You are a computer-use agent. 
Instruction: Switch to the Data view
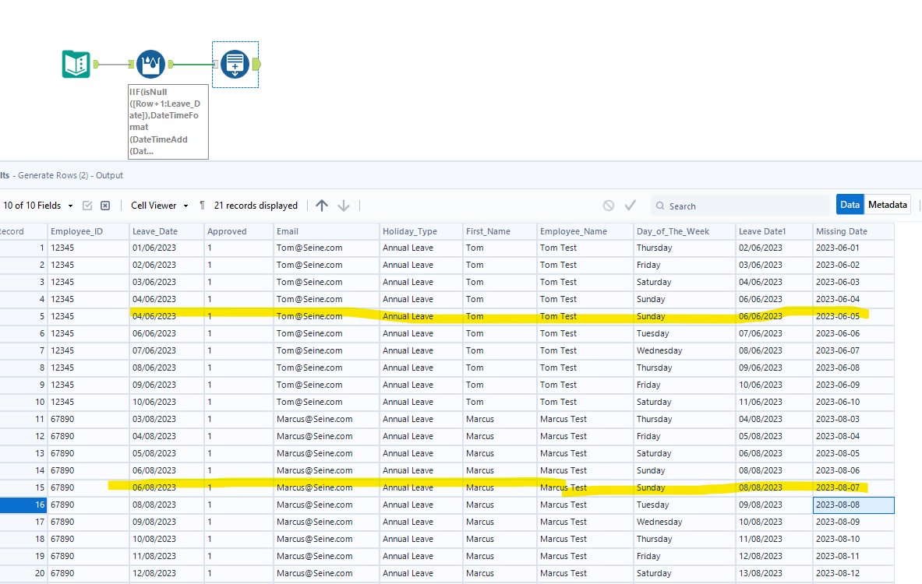pyautogui.click(x=850, y=205)
